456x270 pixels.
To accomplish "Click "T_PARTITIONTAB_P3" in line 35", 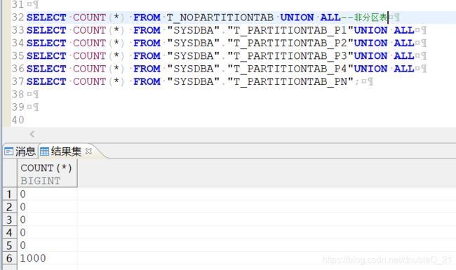I will click(290, 56).
